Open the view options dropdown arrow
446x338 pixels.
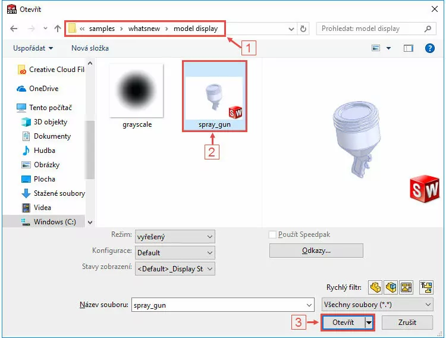(x=388, y=48)
